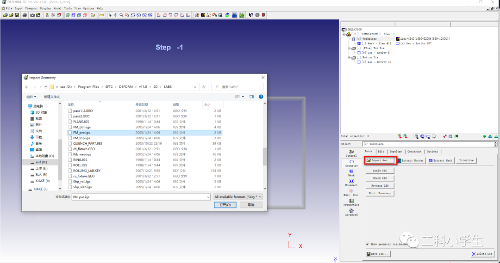Click the Delete Geo button

(x=482, y=254)
